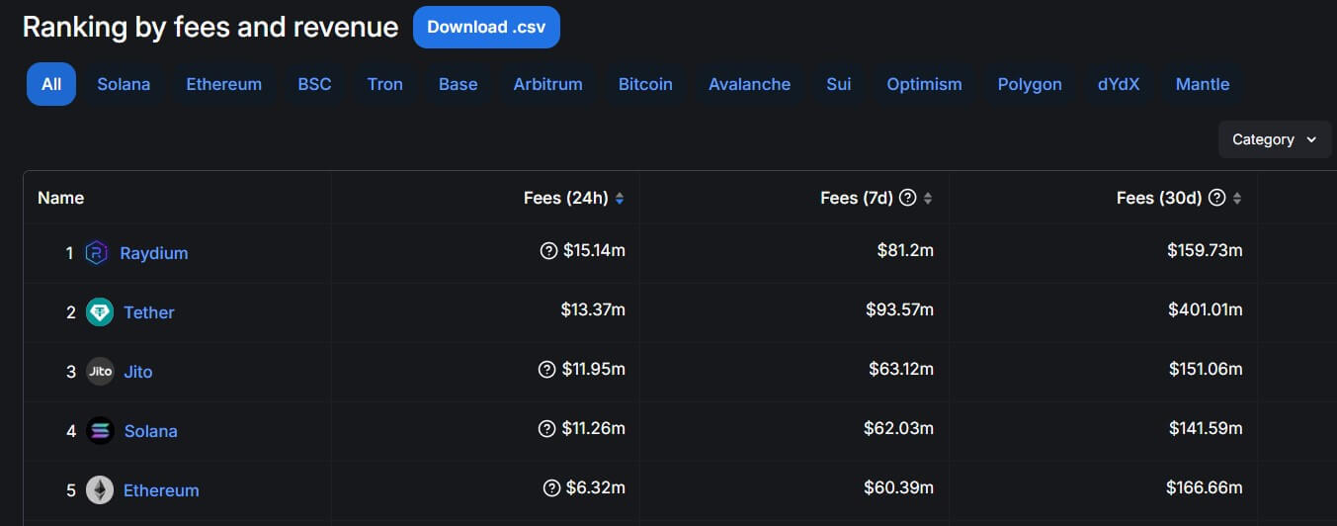The image size is (1337, 526).
Task: Open the Ethereum link in the table
Action: click(161, 490)
